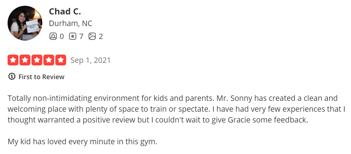Viewport: 351px width, 154px height.
Task: Click the First to Review badge icon
Action: coord(12,77)
